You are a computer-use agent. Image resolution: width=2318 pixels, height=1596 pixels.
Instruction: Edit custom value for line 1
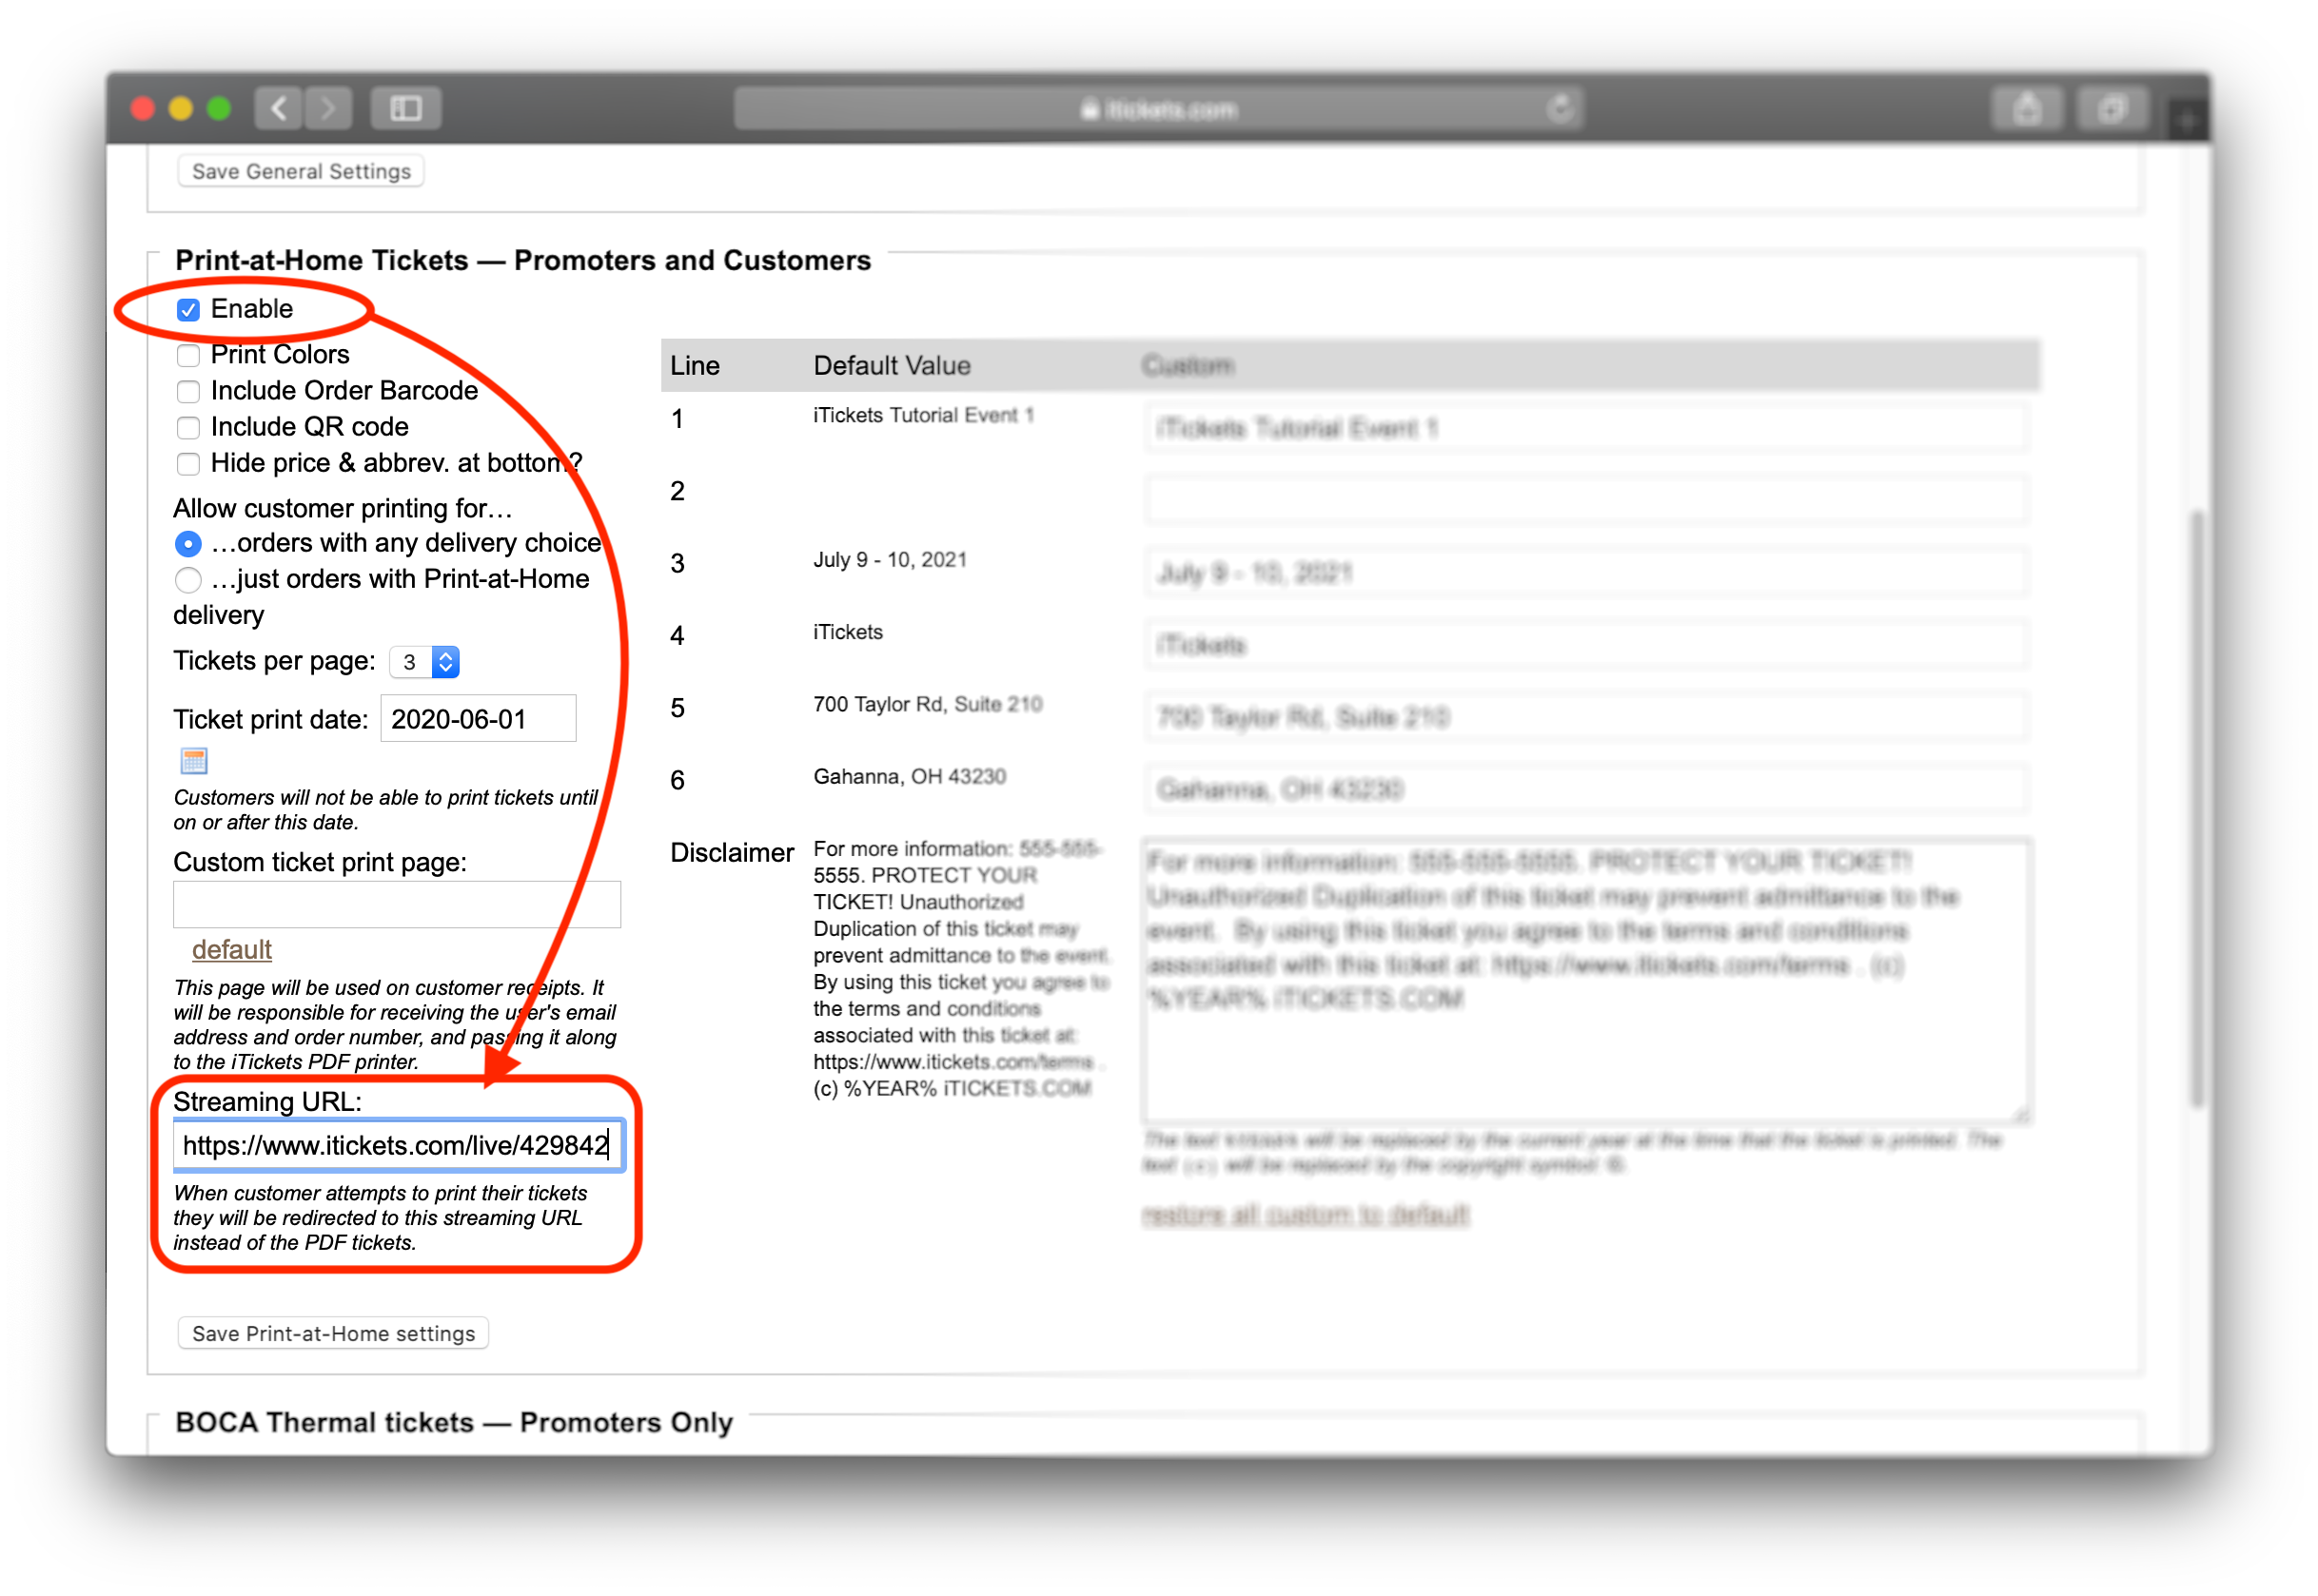click(1586, 429)
